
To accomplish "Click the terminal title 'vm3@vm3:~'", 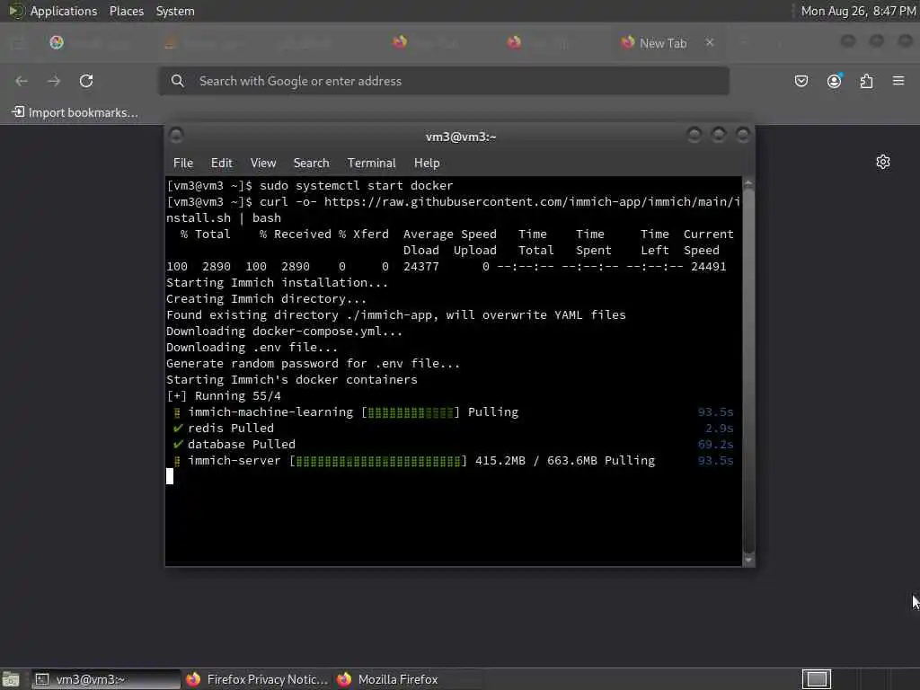I will tap(461, 137).
